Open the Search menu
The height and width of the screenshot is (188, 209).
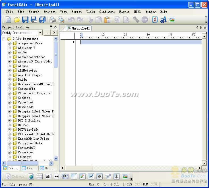[x=34, y=12]
